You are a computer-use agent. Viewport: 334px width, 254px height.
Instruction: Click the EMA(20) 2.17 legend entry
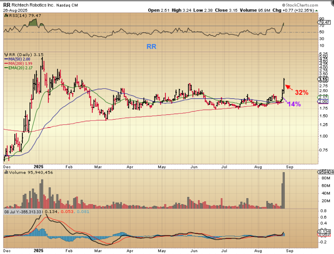point(20,68)
